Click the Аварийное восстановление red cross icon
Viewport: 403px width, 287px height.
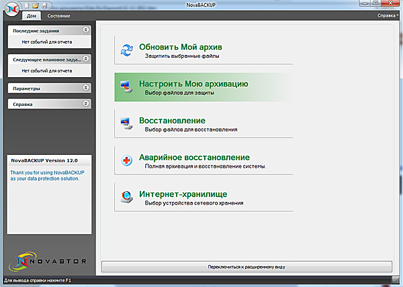pyautogui.click(x=126, y=160)
